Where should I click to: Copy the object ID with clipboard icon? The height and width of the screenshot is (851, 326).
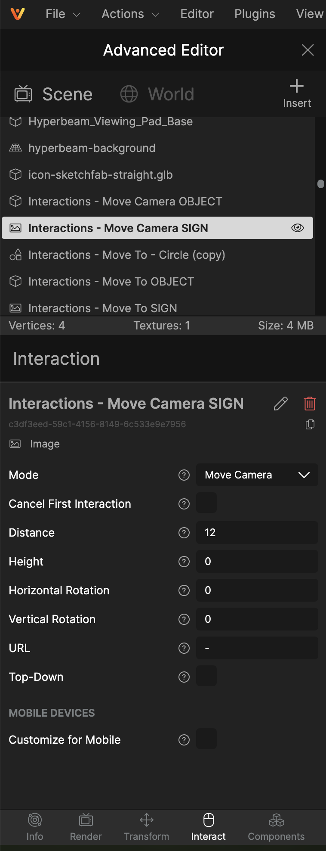[310, 425]
